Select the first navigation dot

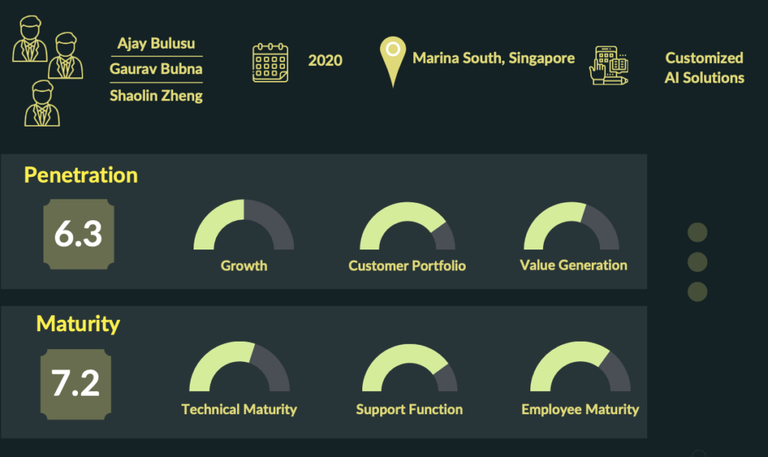(697, 232)
